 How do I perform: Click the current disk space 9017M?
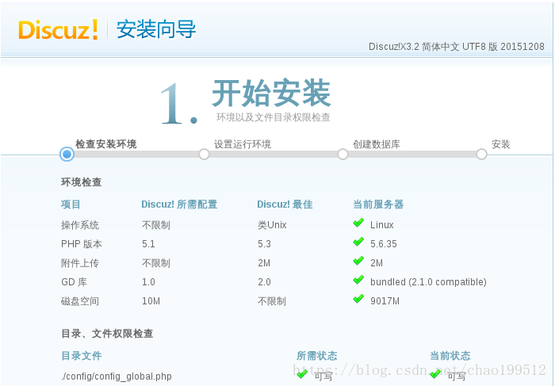(385, 301)
